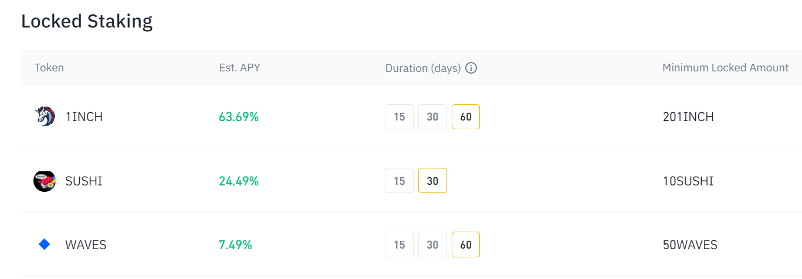
Task: Open the Duration info tooltip icon
Action: (471, 68)
